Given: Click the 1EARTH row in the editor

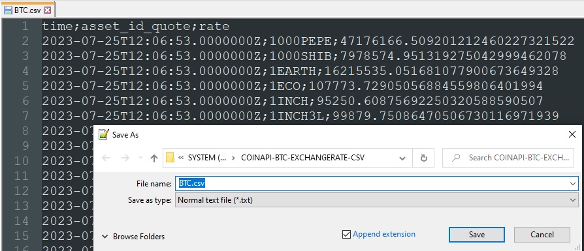Looking at the screenshot, I should [300, 71].
